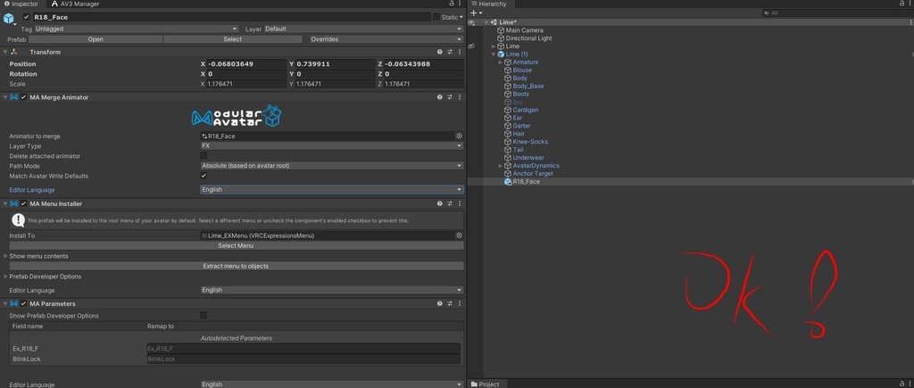Screen dimensions: 914x388
Task: Open the Layer dropdown showing Default
Action: tap(363, 29)
